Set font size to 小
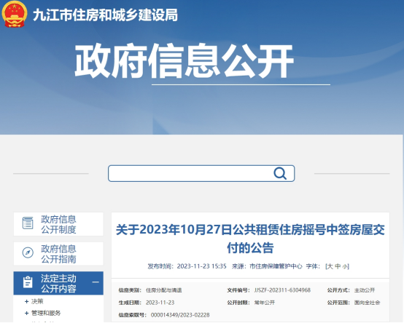Viewport: 404px width, 323px height. 345,266
